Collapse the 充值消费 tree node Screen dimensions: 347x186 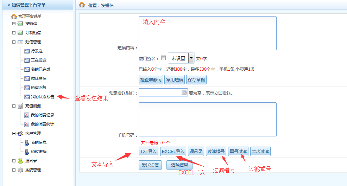[x=14, y=106]
